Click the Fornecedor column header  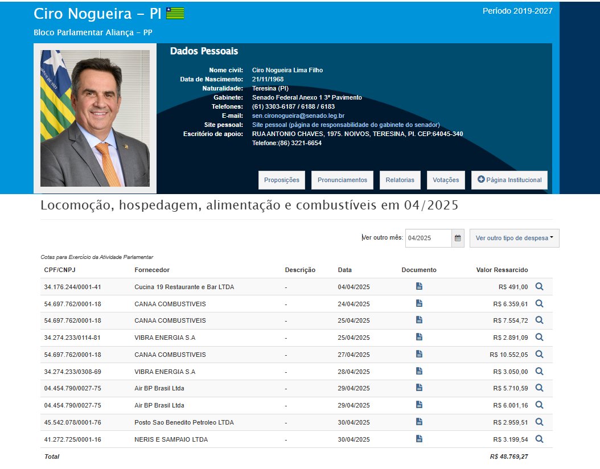[x=152, y=270]
